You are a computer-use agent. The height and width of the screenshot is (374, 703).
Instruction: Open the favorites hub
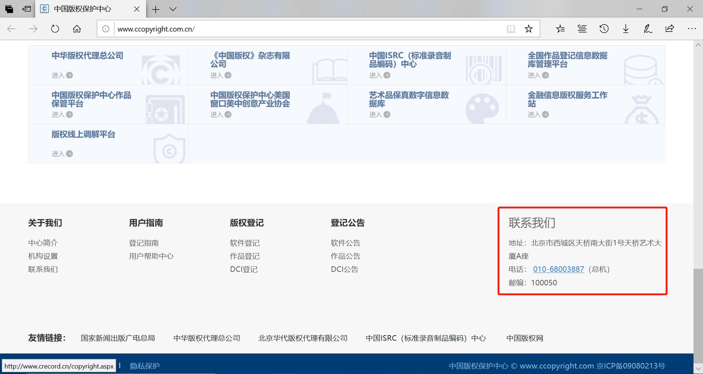tap(560, 29)
